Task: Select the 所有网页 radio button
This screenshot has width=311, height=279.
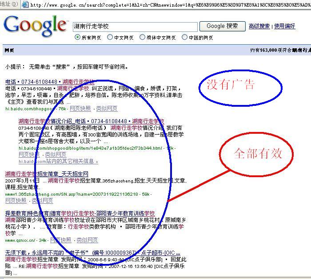Action: 77,37
